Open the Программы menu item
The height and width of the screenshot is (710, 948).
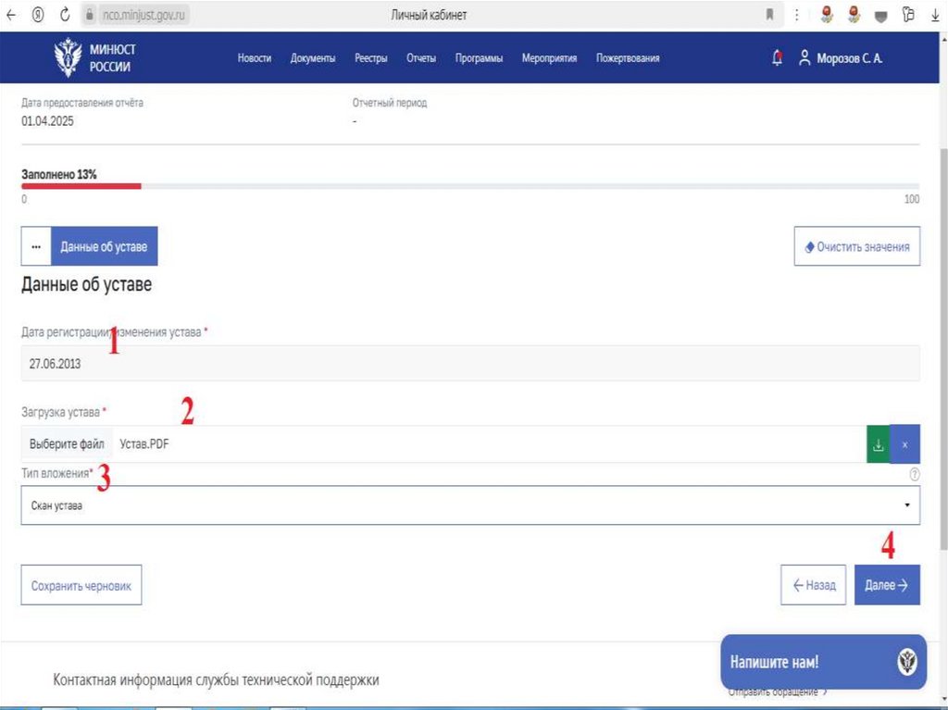pos(479,58)
